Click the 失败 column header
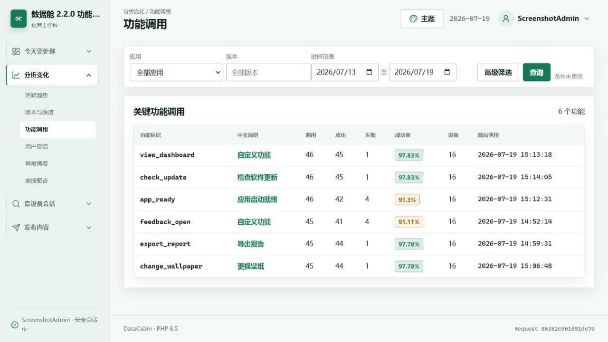 click(x=370, y=135)
